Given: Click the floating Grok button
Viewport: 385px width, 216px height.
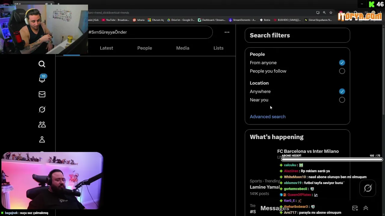Looking at the screenshot, I should pyautogui.click(x=368, y=188).
